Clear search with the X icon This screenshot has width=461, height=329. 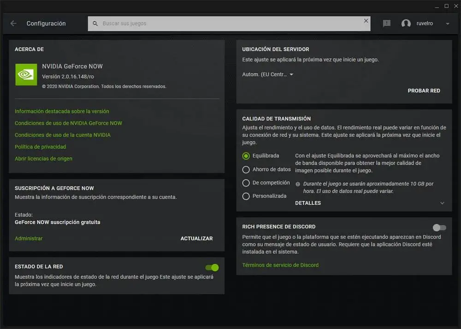(x=366, y=21)
